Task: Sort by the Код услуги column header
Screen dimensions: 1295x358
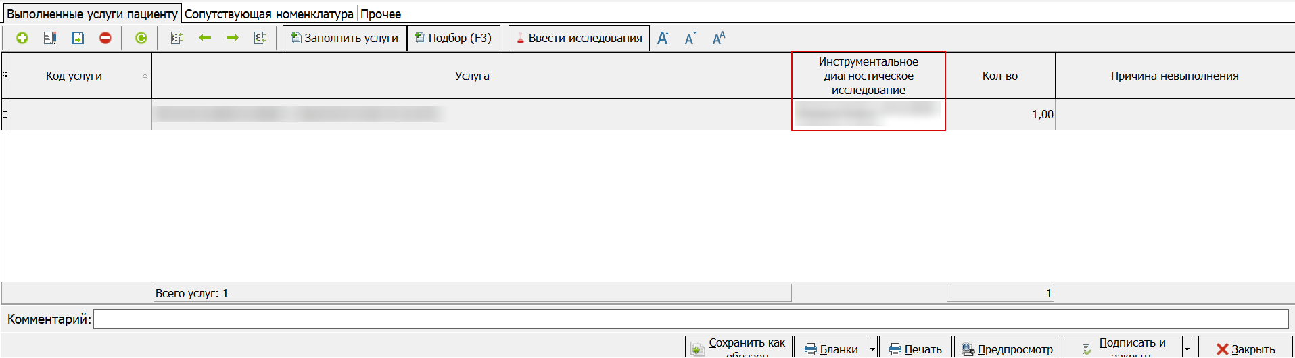Action: (x=74, y=76)
